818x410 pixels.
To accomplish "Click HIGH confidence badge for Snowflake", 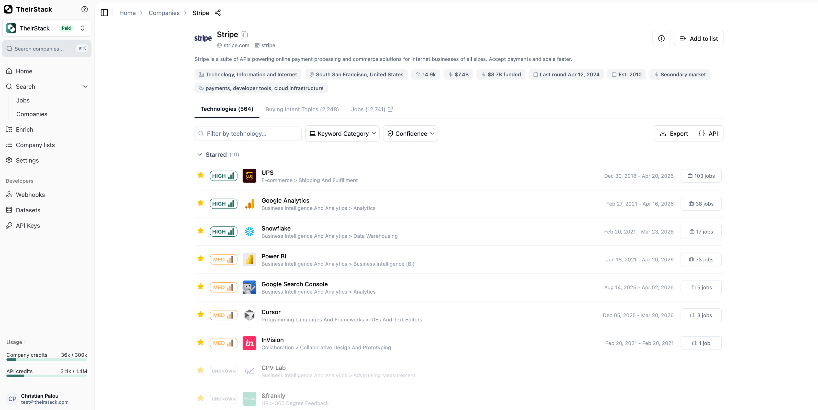I will click(224, 232).
